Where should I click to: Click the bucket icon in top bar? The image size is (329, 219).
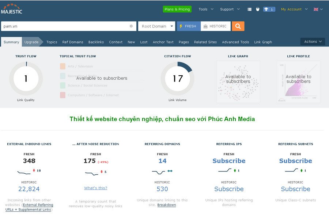point(257,10)
